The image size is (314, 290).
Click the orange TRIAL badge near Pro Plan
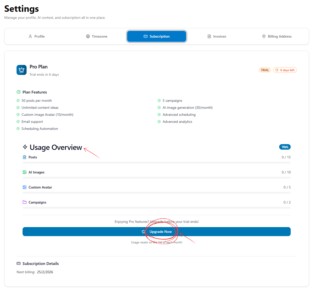265,70
